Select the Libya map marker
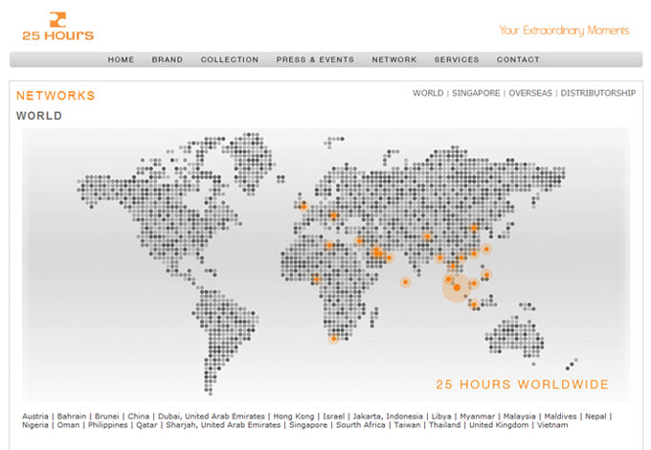Viewport: 651px width, 450px height. [328, 245]
